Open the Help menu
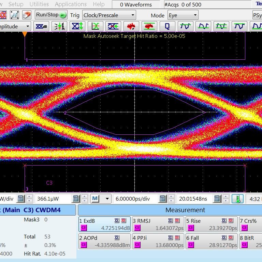Viewport: 262px width, 262px height. 99,4
